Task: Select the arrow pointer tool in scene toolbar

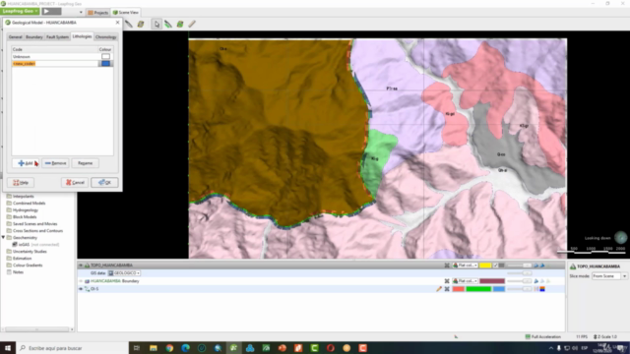Action: pos(157,25)
